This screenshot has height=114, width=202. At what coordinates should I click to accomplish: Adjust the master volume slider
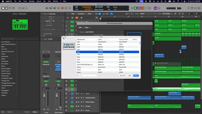[x=174, y=8]
